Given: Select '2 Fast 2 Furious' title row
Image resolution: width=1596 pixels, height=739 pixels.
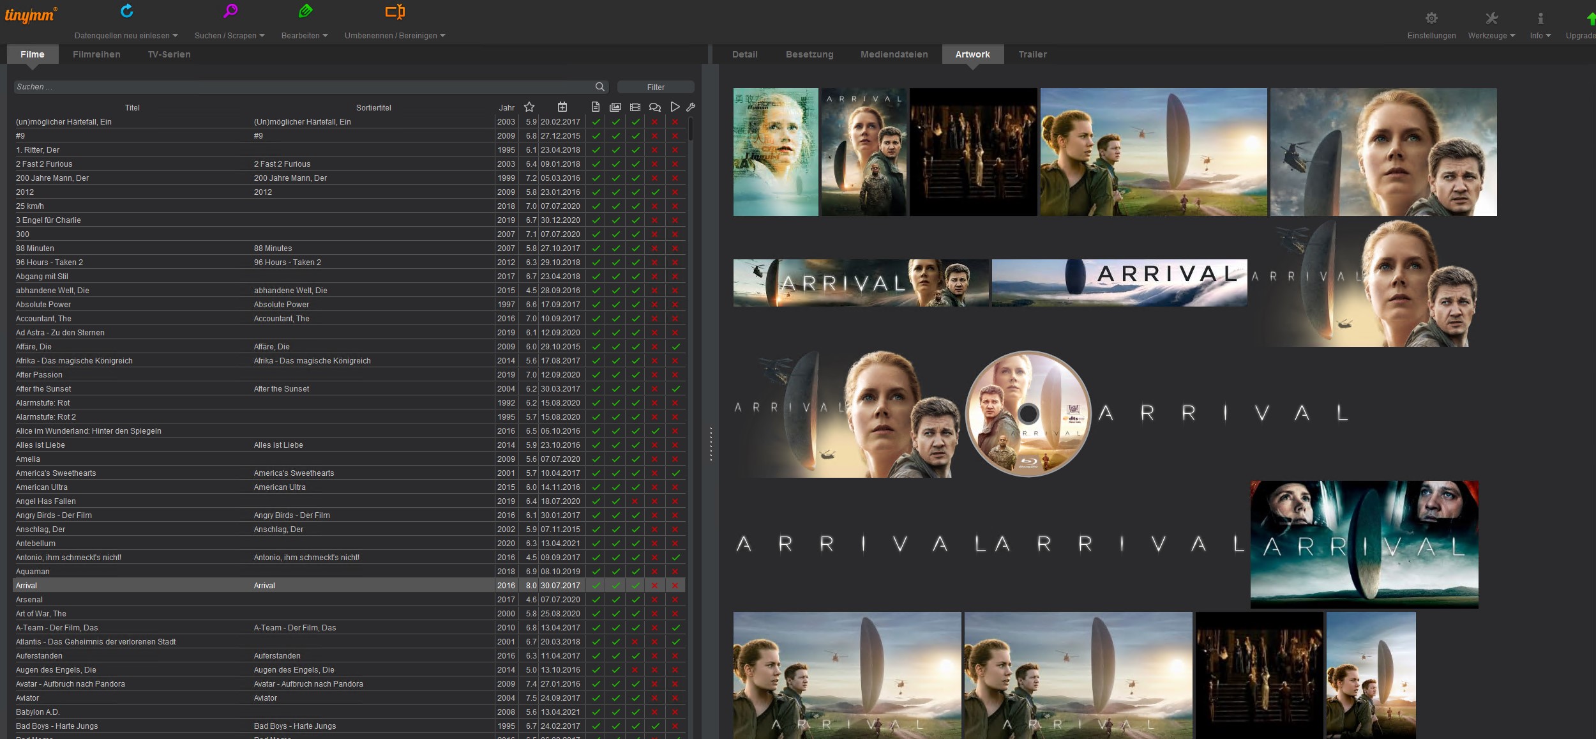Looking at the screenshot, I should 349,164.
